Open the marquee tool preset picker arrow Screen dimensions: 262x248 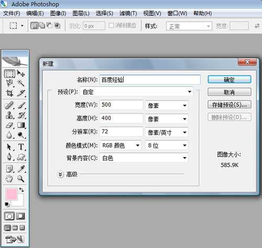[x=22, y=26]
